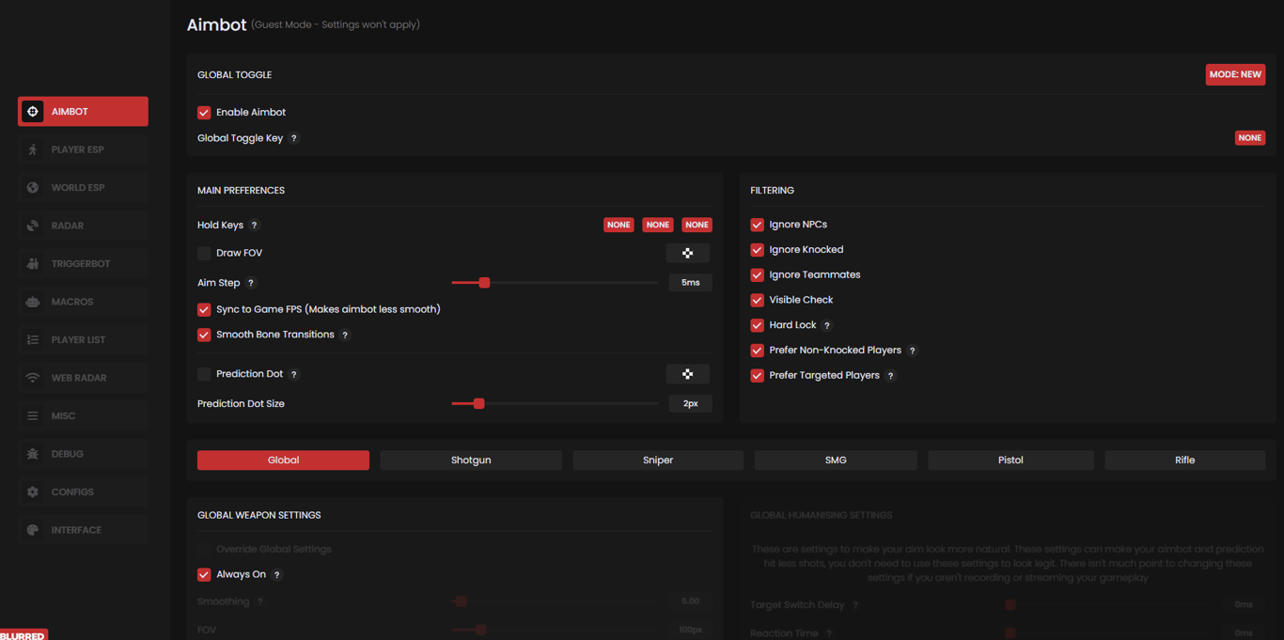This screenshot has width=1284, height=640.
Task: Toggle Prefer Targeted Players checkbox
Action: [757, 375]
